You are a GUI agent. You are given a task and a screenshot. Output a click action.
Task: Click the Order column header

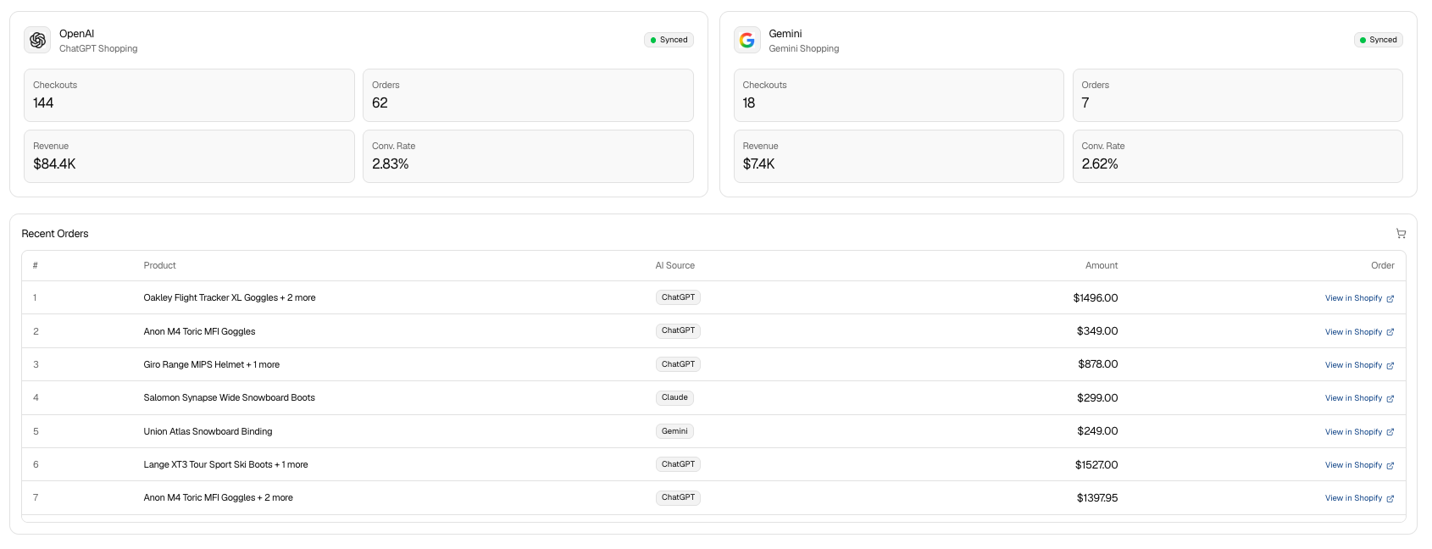coord(1383,265)
